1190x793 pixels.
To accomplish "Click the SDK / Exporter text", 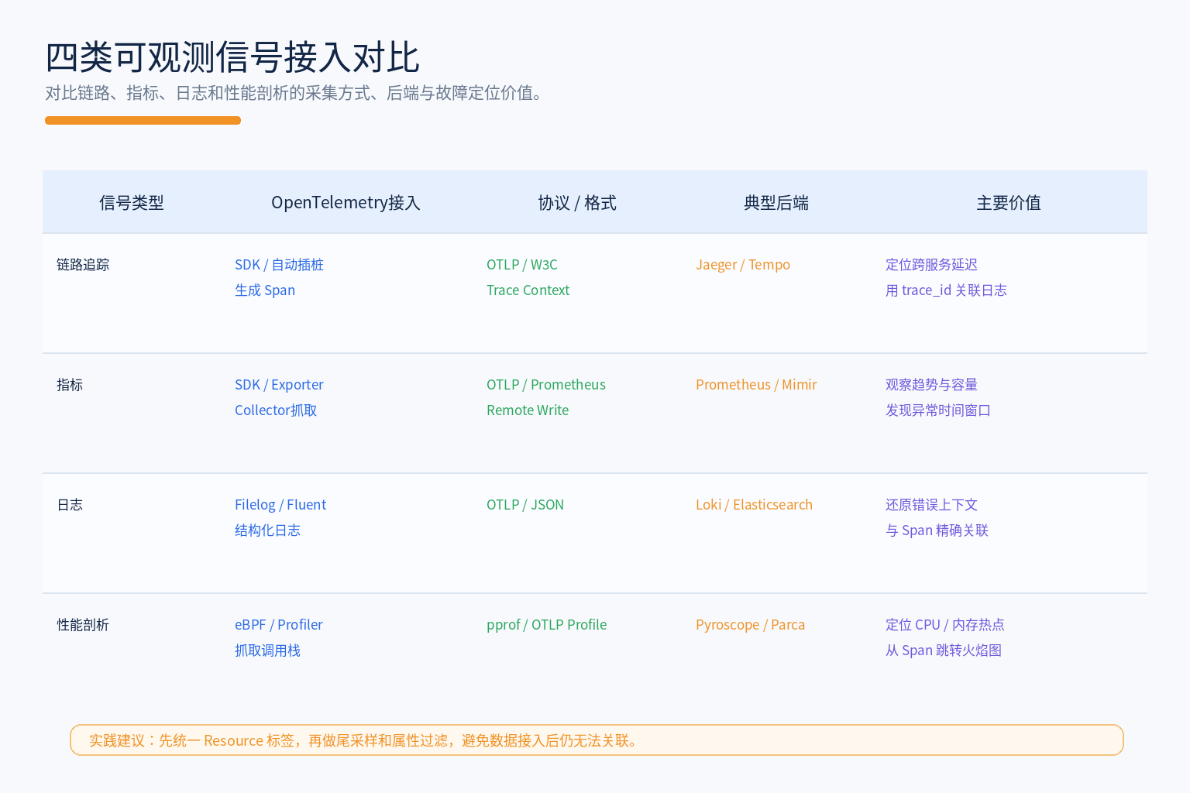I will (x=279, y=385).
